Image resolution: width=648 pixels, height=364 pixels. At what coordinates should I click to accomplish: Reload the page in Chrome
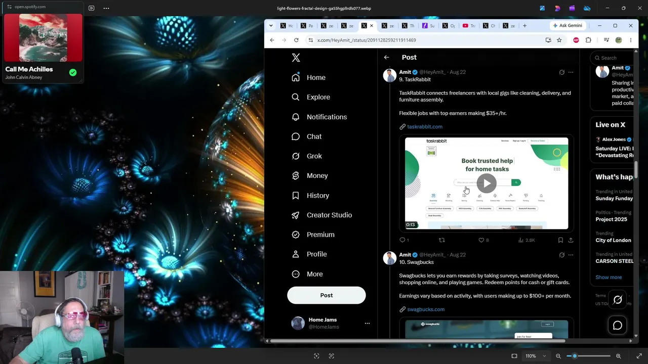296,40
